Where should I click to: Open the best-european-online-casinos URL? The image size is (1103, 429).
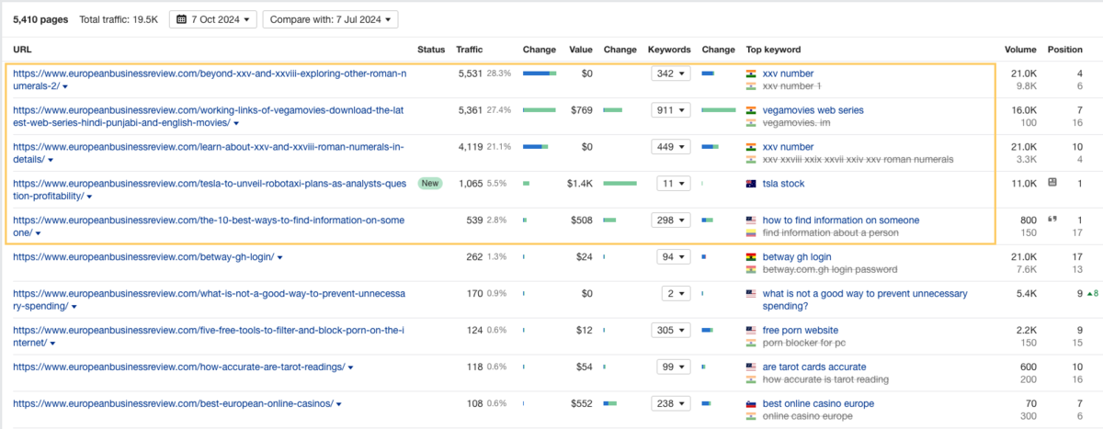point(173,404)
